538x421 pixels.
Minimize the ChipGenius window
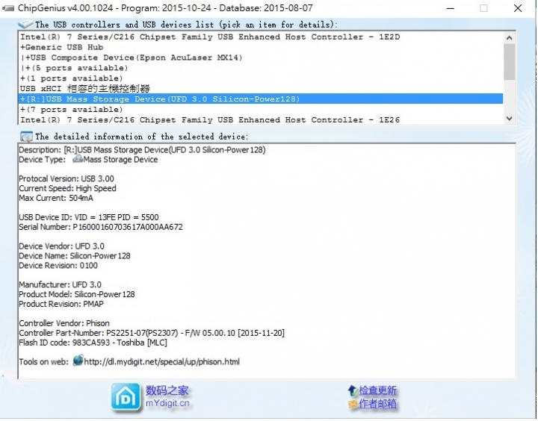point(451,8)
